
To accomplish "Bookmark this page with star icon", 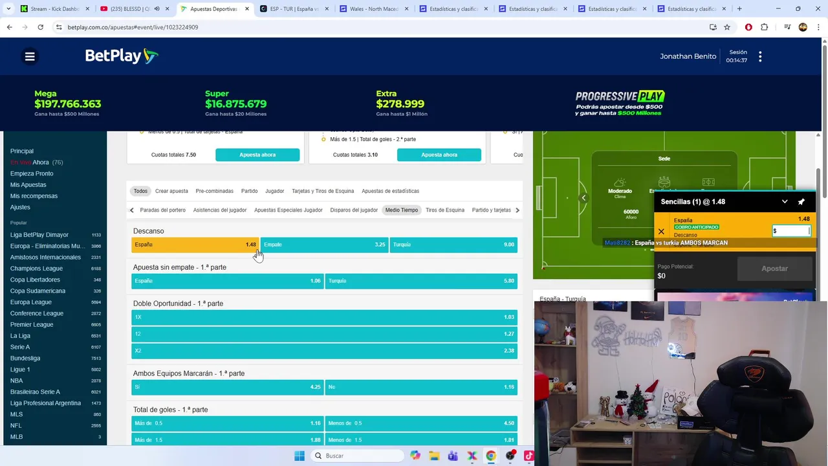I will [x=727, y=27].
